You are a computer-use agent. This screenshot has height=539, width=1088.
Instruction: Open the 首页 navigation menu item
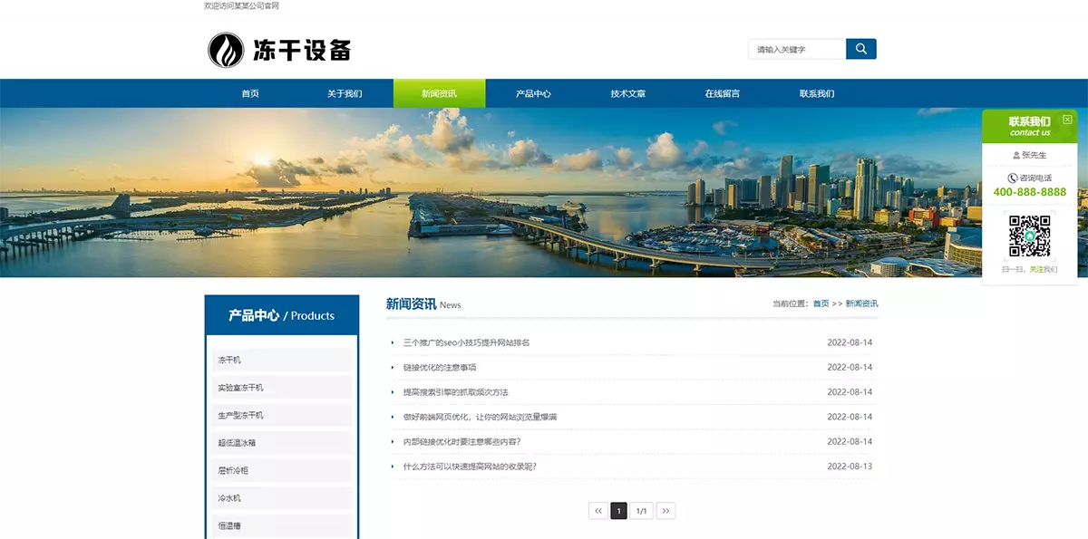(250, 93)
